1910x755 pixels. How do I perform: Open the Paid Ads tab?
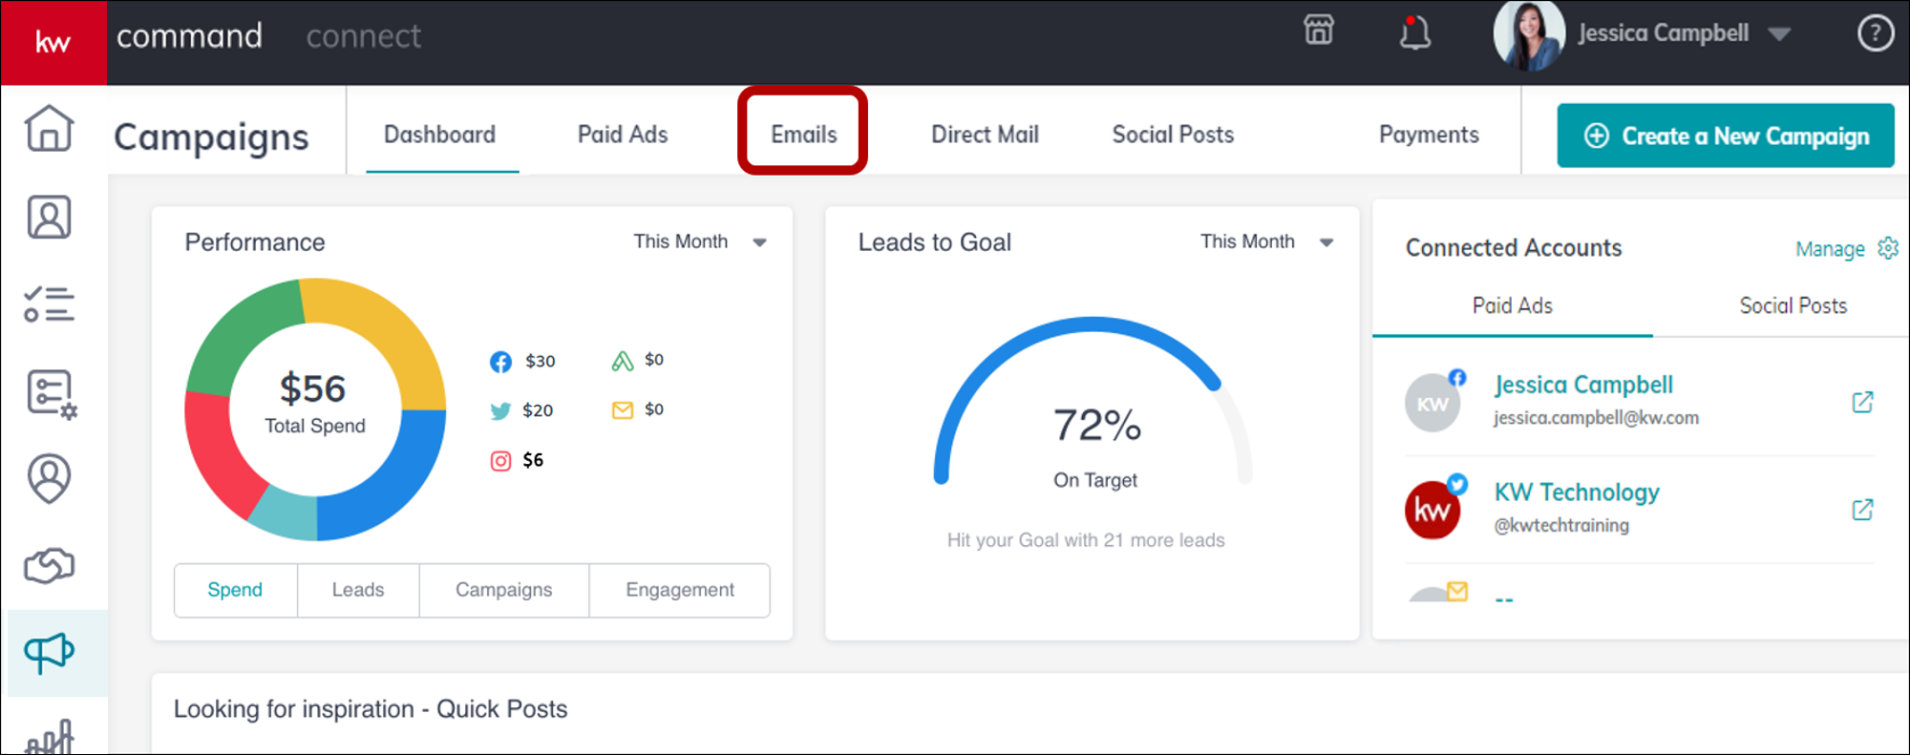[623, 135]
